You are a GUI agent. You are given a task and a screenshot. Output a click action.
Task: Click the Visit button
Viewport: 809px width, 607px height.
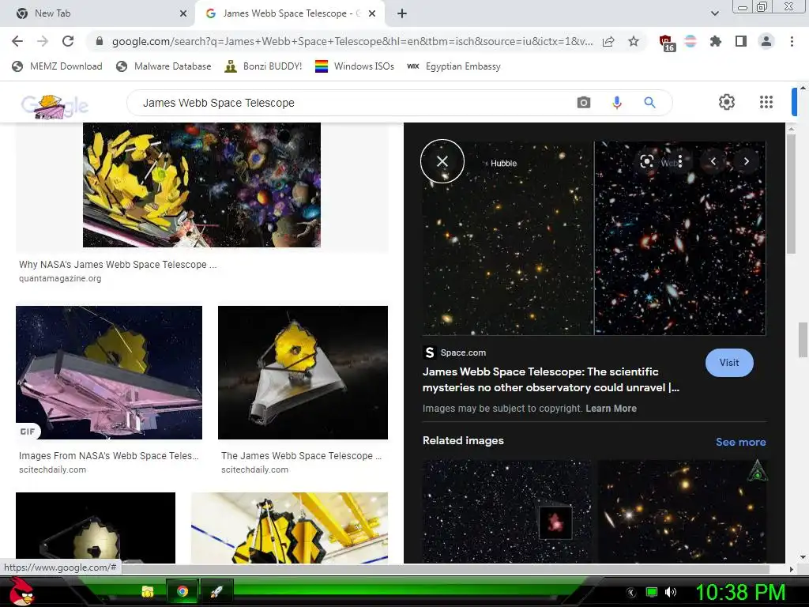click(x=729, y=363)
